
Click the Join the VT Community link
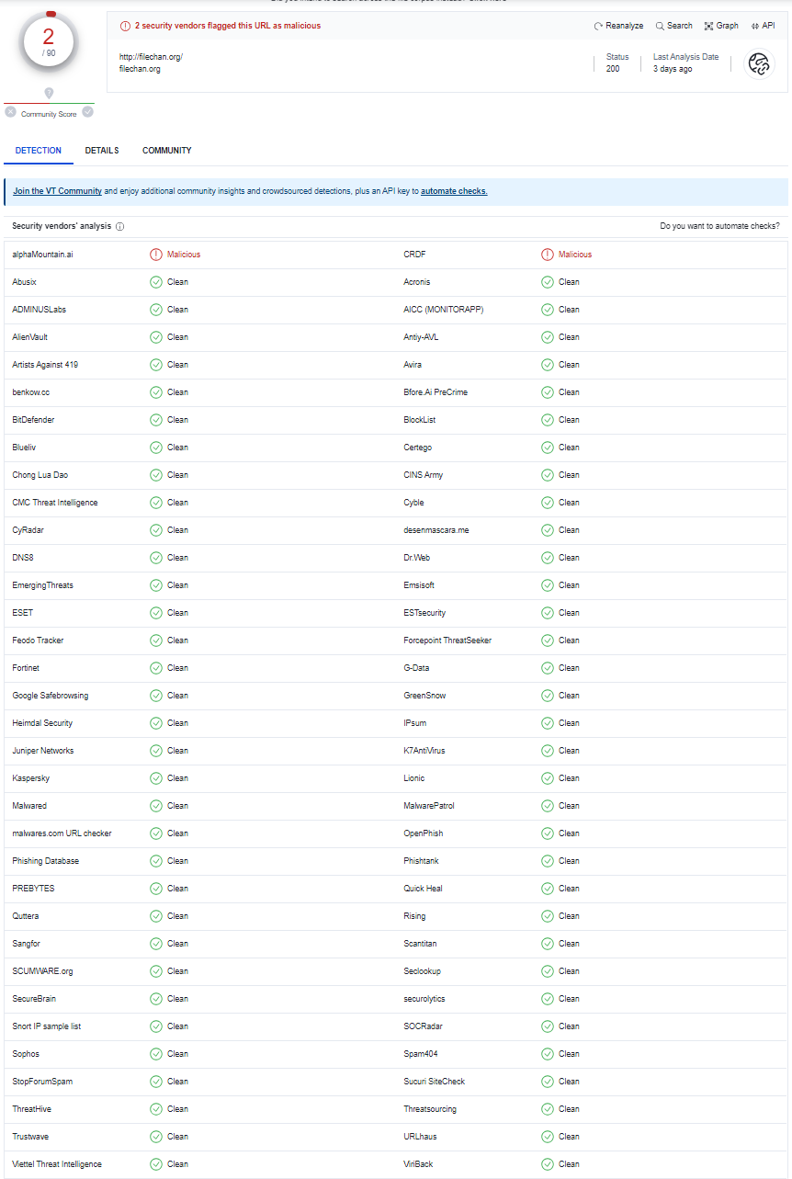[x=57, y=191]
